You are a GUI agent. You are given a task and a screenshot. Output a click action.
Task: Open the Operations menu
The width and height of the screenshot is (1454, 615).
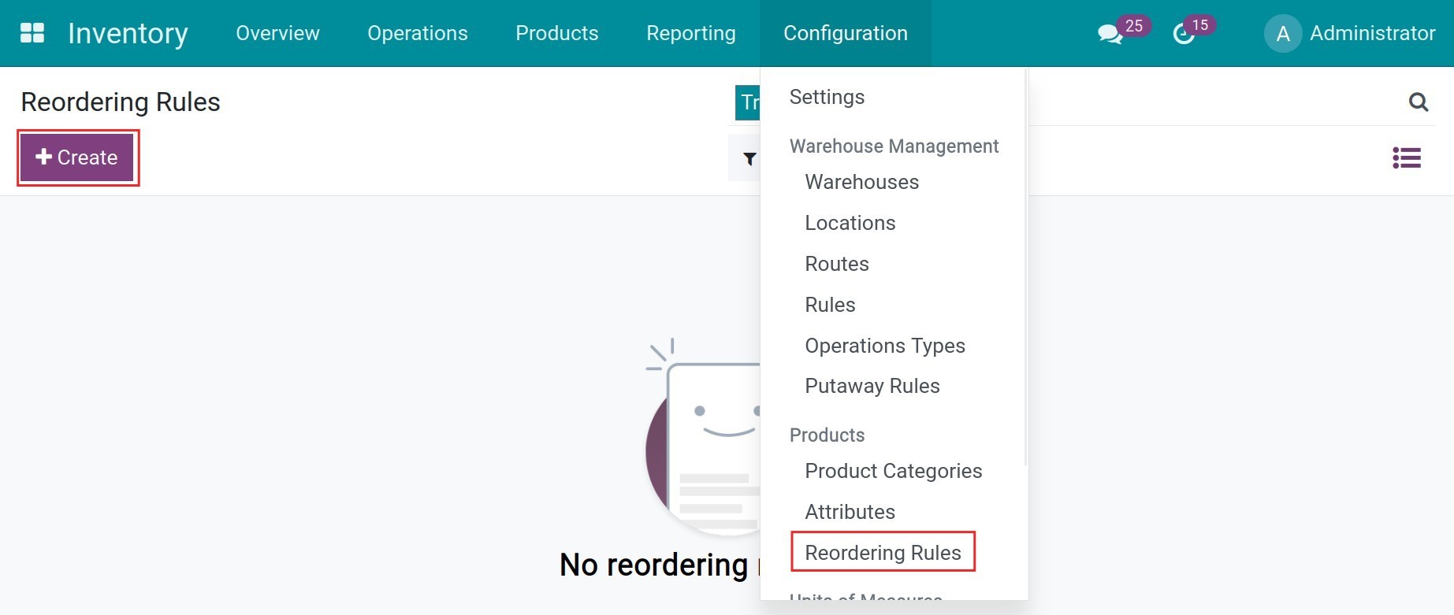(418, 33)
